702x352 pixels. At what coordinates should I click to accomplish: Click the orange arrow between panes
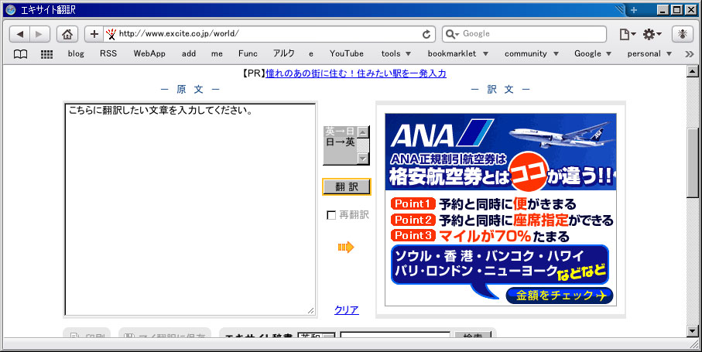[x=346, y=247]
